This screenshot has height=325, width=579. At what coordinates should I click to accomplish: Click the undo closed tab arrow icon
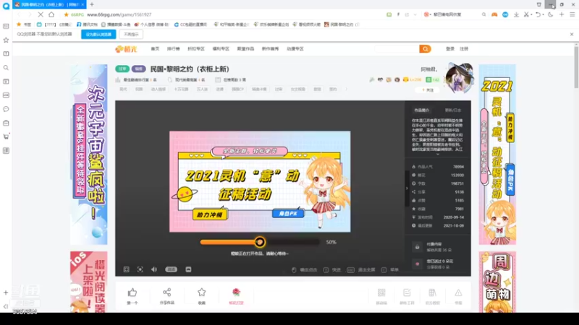click(x=538, y=14)
